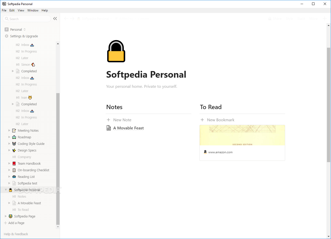Click the red Team Handbook book icon

[14, 163]
